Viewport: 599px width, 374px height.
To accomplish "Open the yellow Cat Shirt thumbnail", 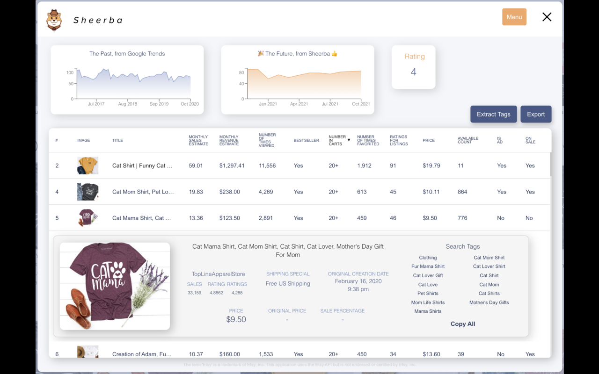I will pos(88,165).
